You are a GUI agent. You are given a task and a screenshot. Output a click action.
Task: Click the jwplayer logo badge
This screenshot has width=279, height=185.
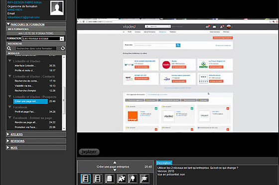pyautogui.click(x=89, y=152)
